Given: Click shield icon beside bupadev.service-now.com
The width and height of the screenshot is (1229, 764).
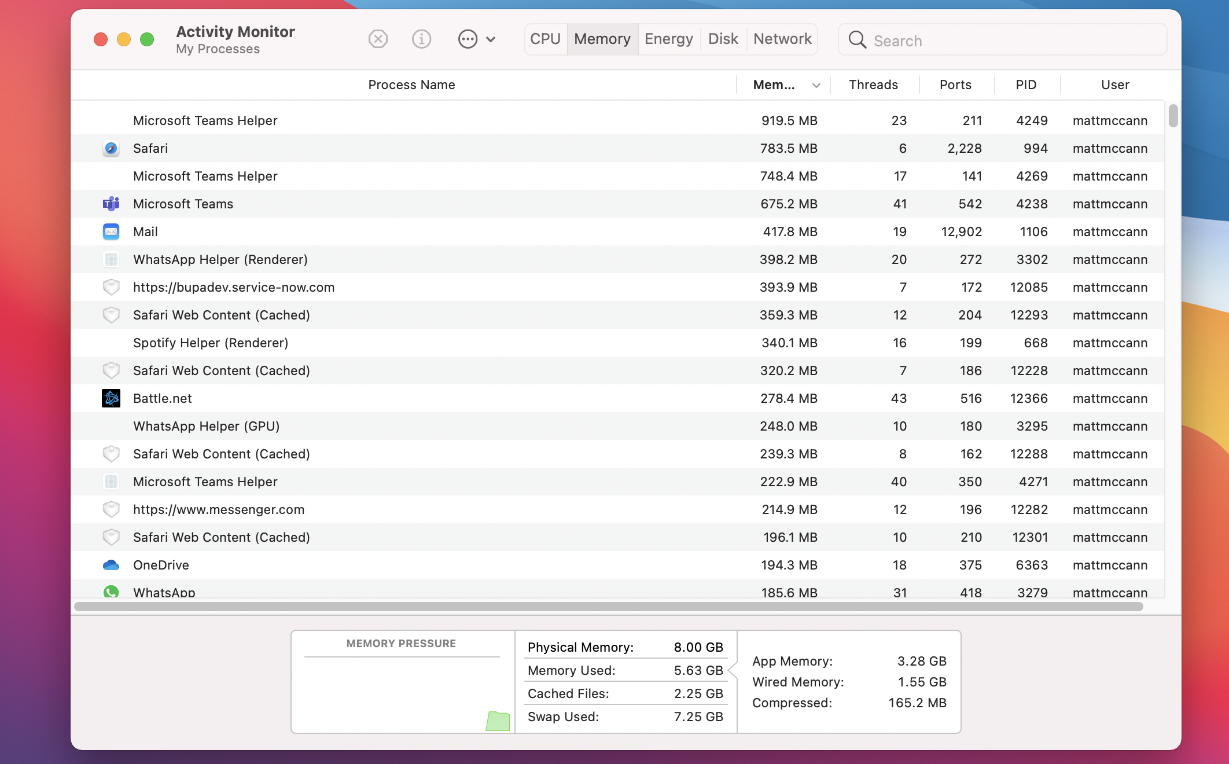Looking at the screenshot, I should click(111, 287).
